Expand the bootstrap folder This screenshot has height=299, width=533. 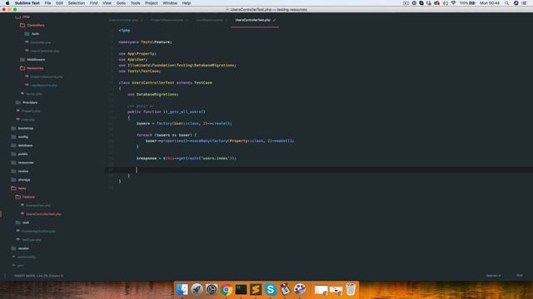click(26, 128)
